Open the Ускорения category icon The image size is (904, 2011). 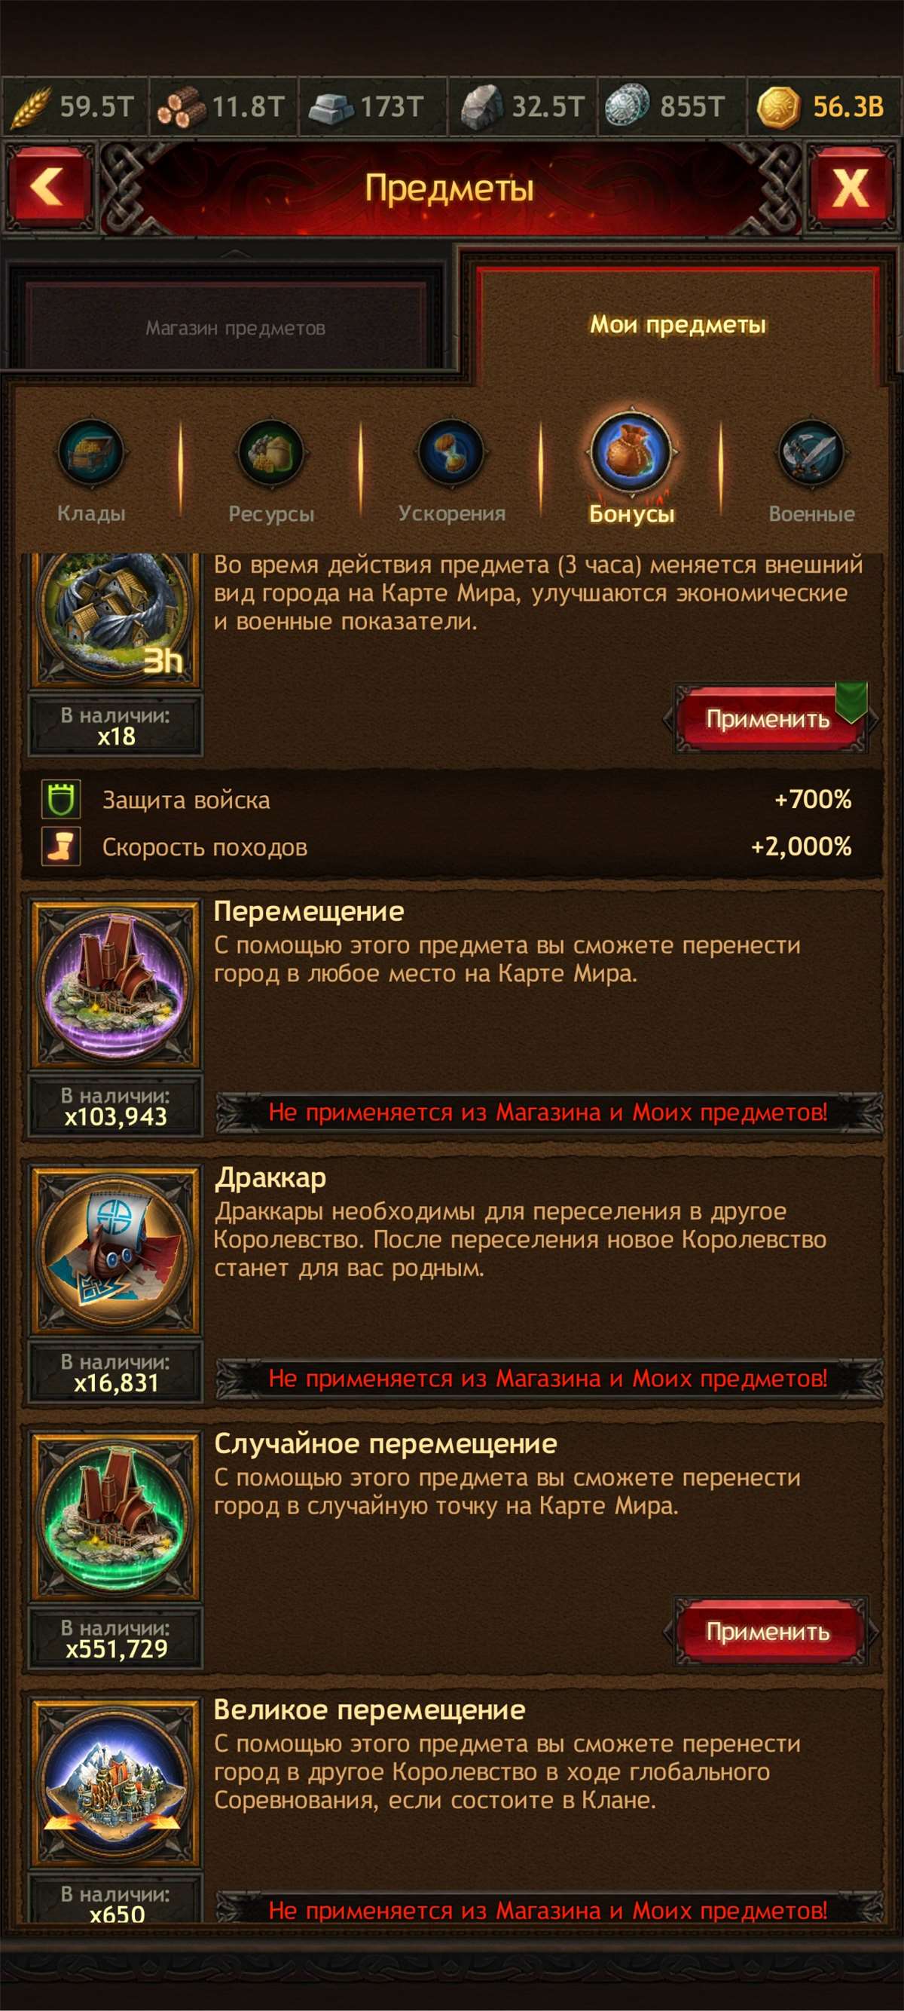450,453
